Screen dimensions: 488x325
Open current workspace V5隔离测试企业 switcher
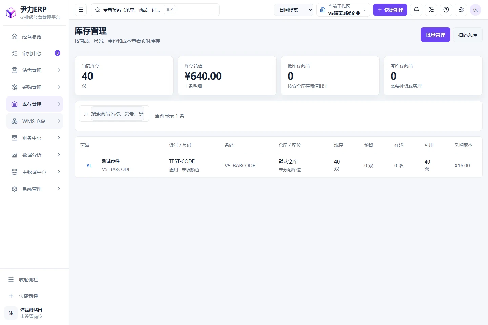(x=343, y=10)
